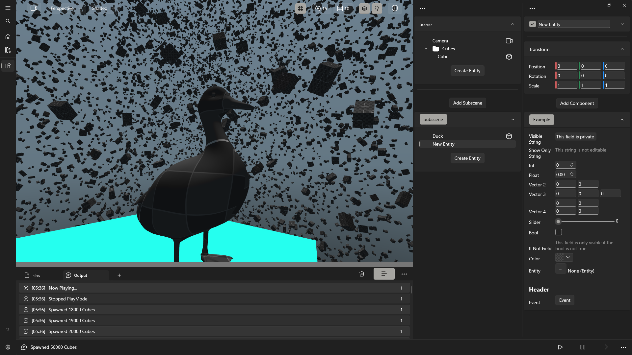632x355 pixels.
Task: Increment the Float stepper arrows
Action: [572, 175]
